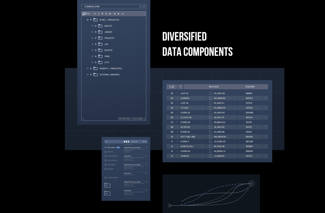The height and width of the screenshot is (213, 325).
Task: Open the file icon next to ES_2215/BB
Action: pyautogui.click(x=210, y=93)
